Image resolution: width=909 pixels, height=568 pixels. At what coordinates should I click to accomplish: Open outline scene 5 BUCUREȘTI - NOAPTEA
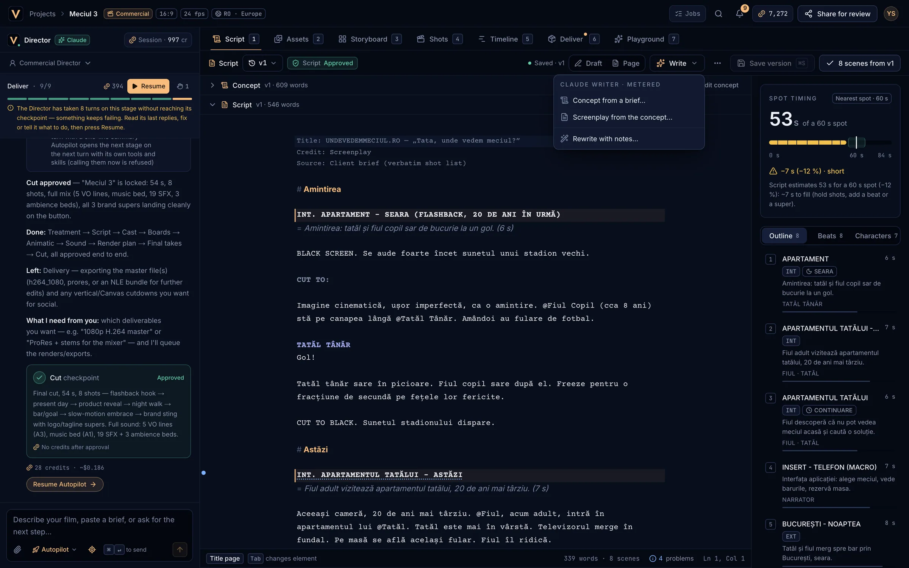coord(830,541)
